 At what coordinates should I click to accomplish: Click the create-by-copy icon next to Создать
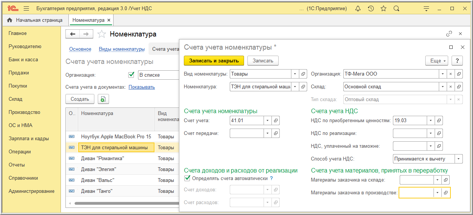[103, 99]
